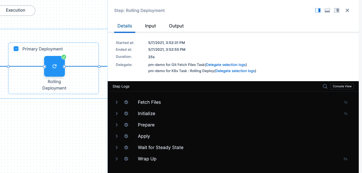Image resolution: width=362 pixels, height=173 pixels.
Task: Select the Details tab
Action: pos(125,26)
